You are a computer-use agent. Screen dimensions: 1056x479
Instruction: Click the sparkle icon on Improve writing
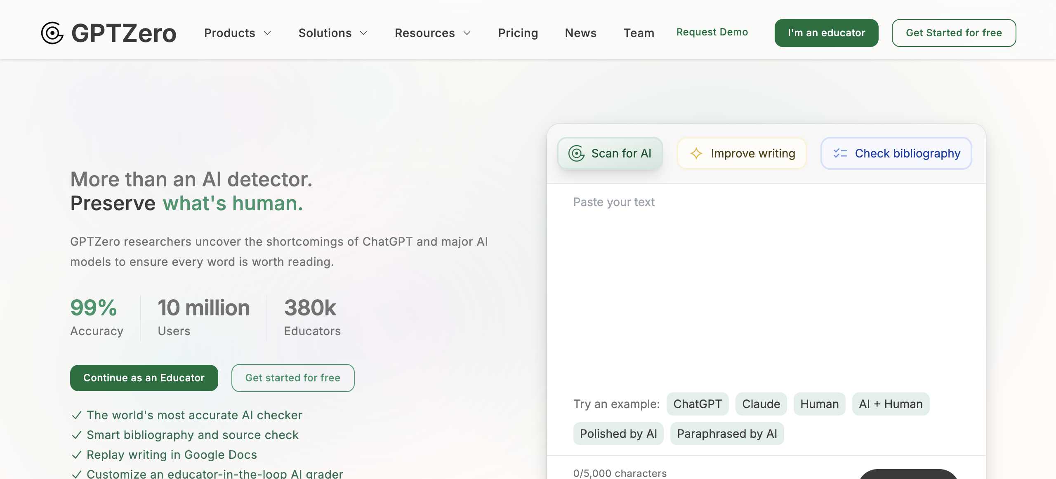[x=696, y=153]
